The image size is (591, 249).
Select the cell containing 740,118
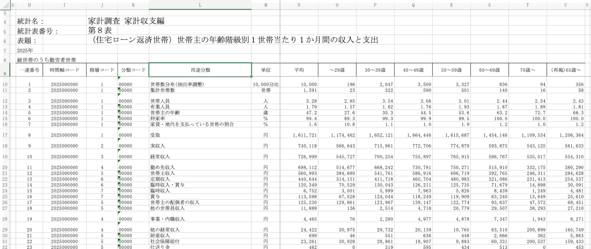coord(307,146)
